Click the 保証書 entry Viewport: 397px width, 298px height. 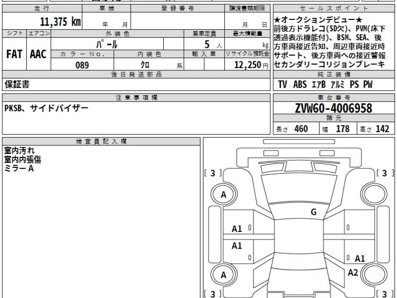coord(17,85)
